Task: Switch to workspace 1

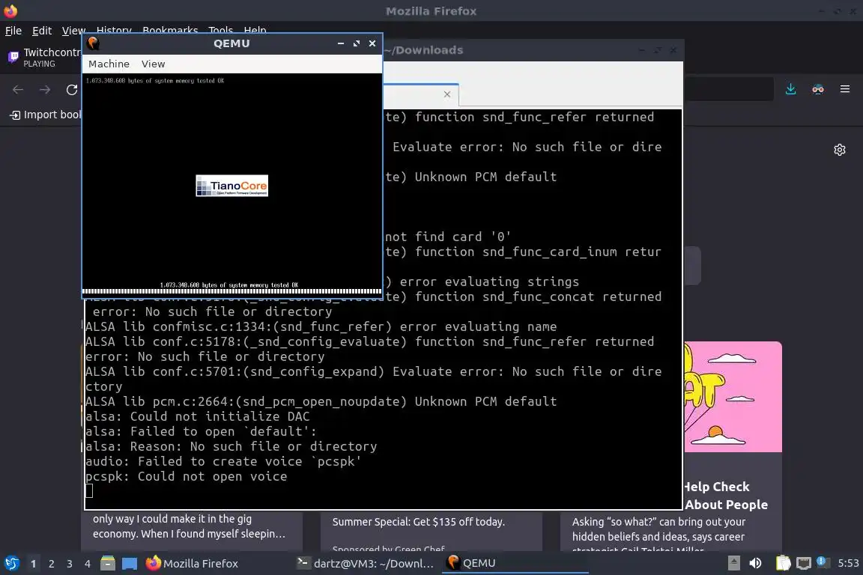Action: coord(33,564)
